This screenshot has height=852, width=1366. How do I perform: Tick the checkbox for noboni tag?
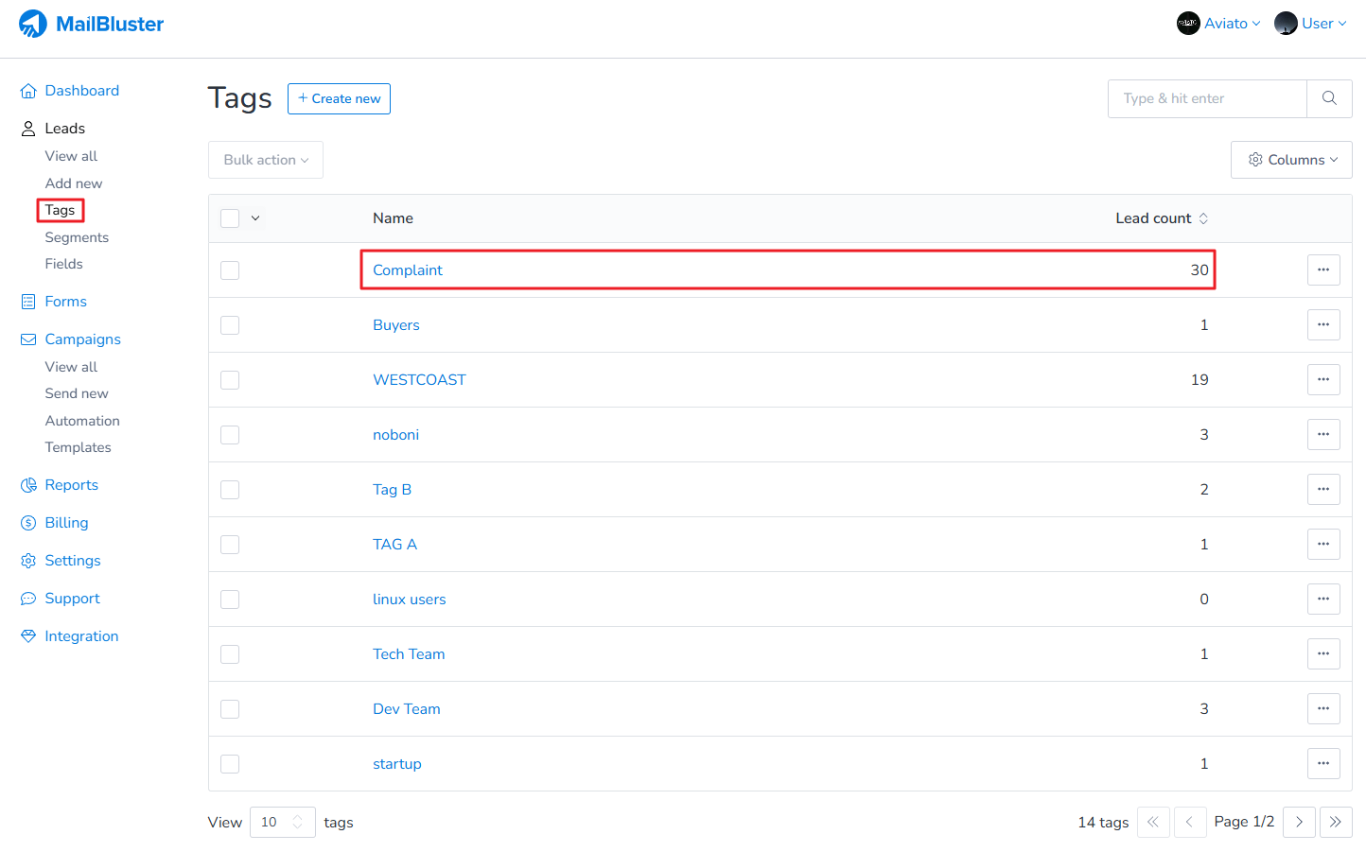click(230, 435)
